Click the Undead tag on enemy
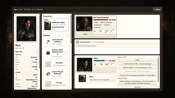This screenshot has height=98, width=175. coord(96,22)
